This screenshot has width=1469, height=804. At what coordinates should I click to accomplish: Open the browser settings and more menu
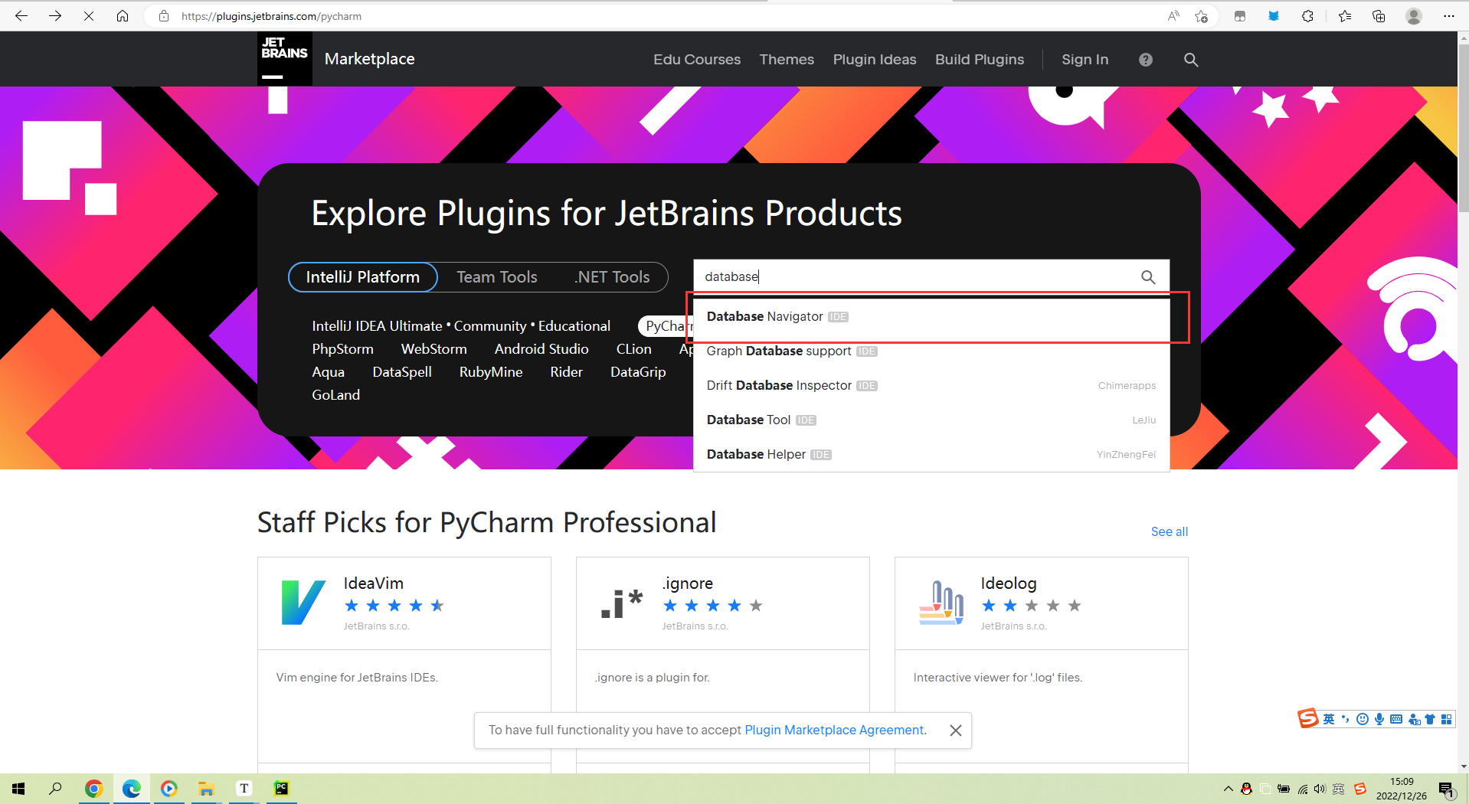1448,16
